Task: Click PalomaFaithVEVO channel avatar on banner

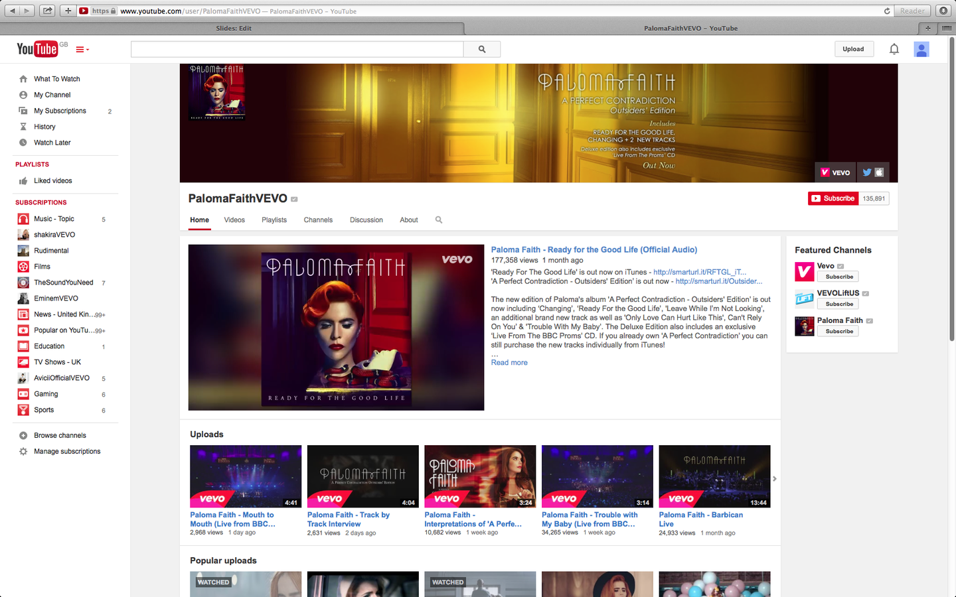Action: click(x=218, y=92)
